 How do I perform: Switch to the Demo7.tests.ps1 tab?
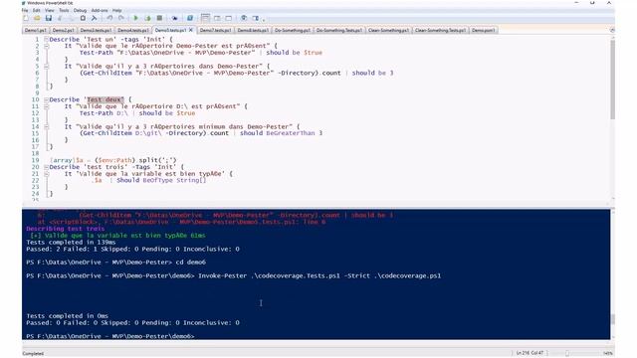215,30
